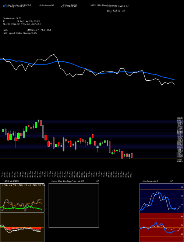Click the RSI 14/5 values line
The height and width of the screenshot is (242, 184).
pos(21,21)
